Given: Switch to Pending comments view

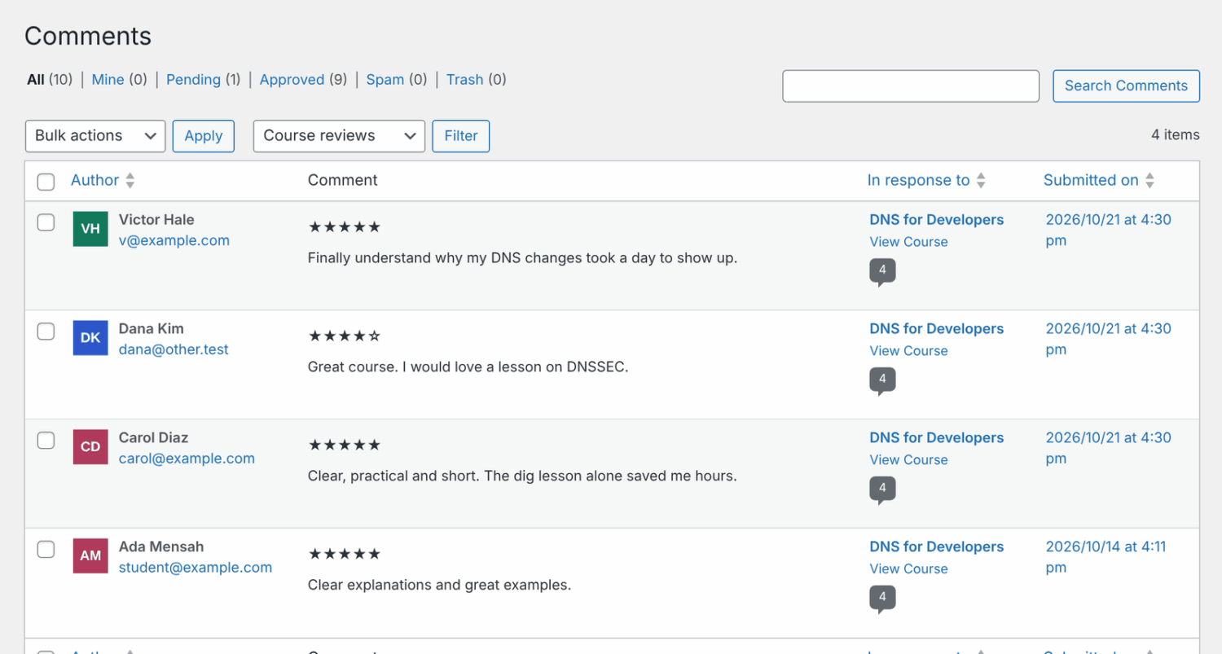Looking at the screenshot, I should [x=203, y=80].
